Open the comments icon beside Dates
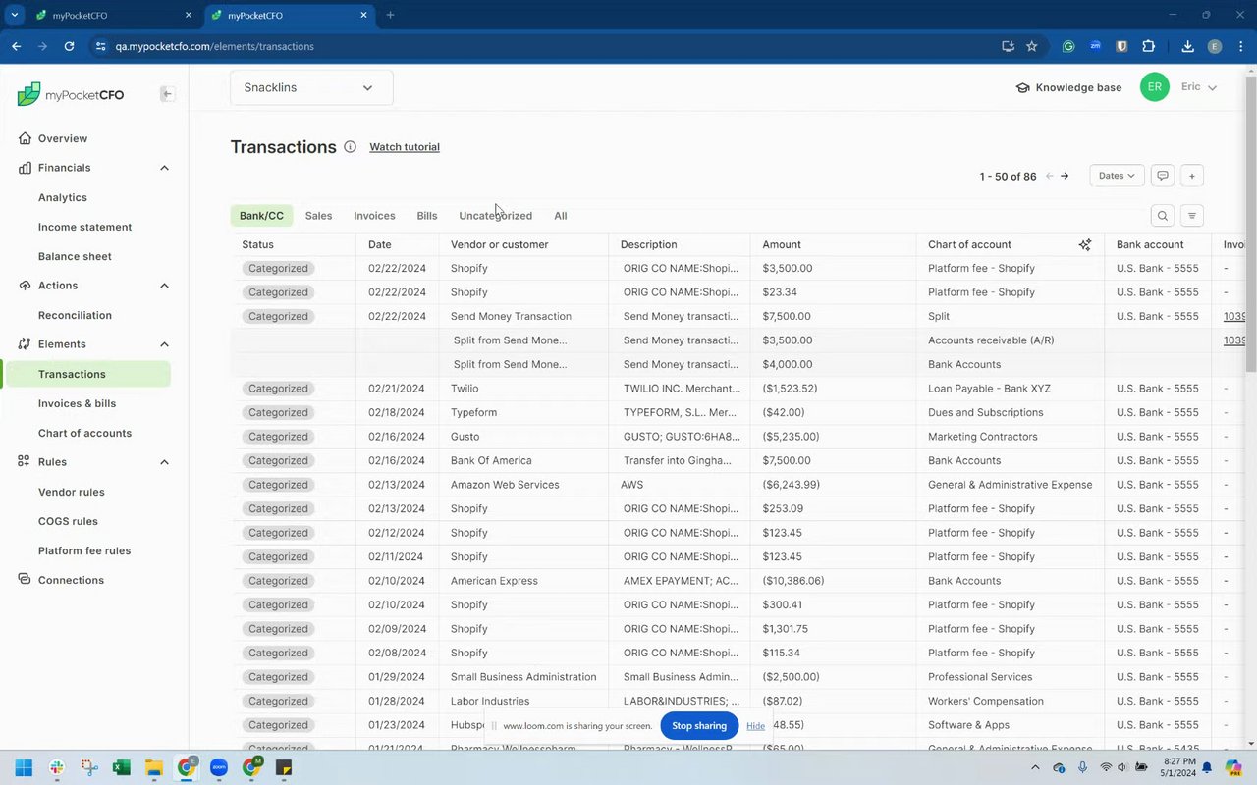The width and height of the screenshot is (1257, 785). pos(1163,176)
